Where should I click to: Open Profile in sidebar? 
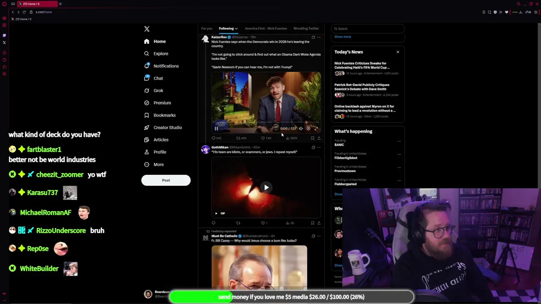155,152
